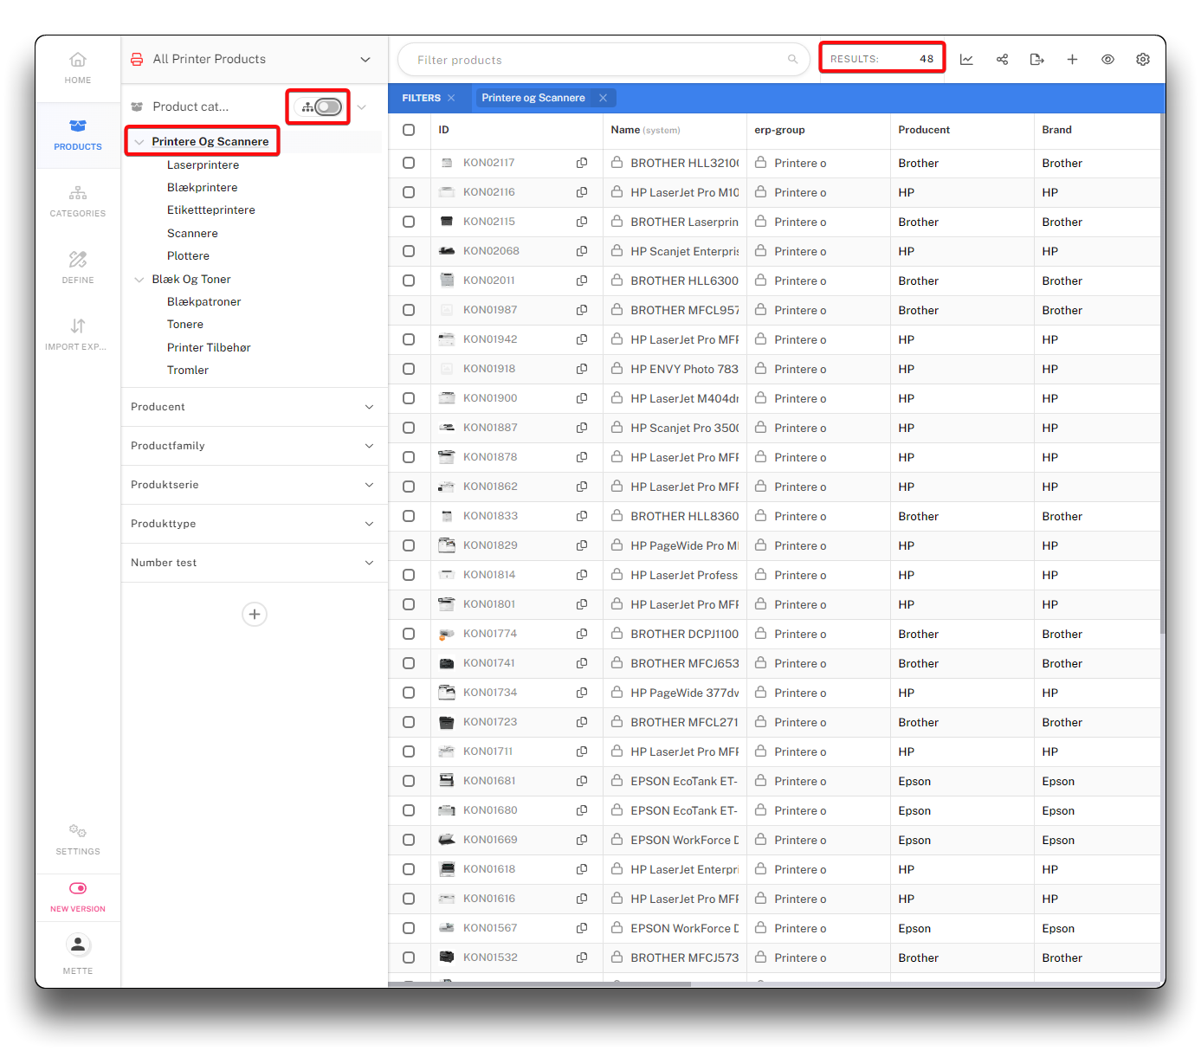This screenshot has height=1051, width=1201.
Task: Open the Settings menu in sidebar
Action: point(78,839)
